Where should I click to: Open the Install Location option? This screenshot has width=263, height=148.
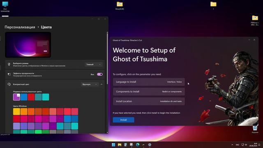pyautogui.click(x=149, y=102)
